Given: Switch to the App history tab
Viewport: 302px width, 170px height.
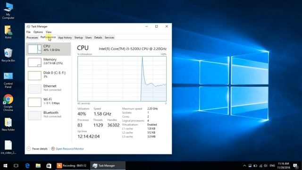Looking at the screenshot, I should pyautogui.click(x=65, y=38).
